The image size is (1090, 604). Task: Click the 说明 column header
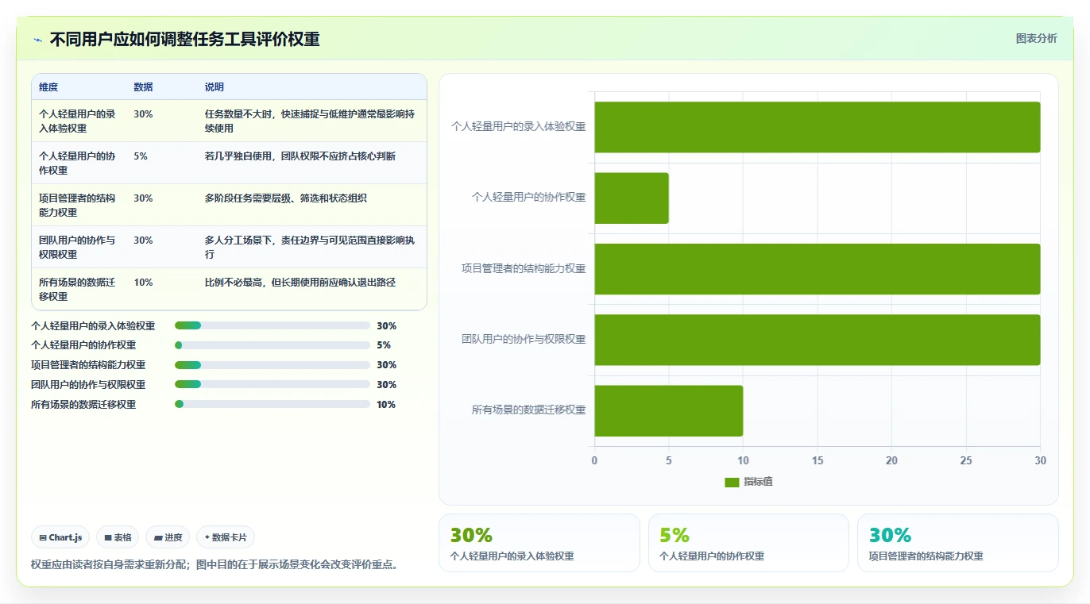click(215, 87)
